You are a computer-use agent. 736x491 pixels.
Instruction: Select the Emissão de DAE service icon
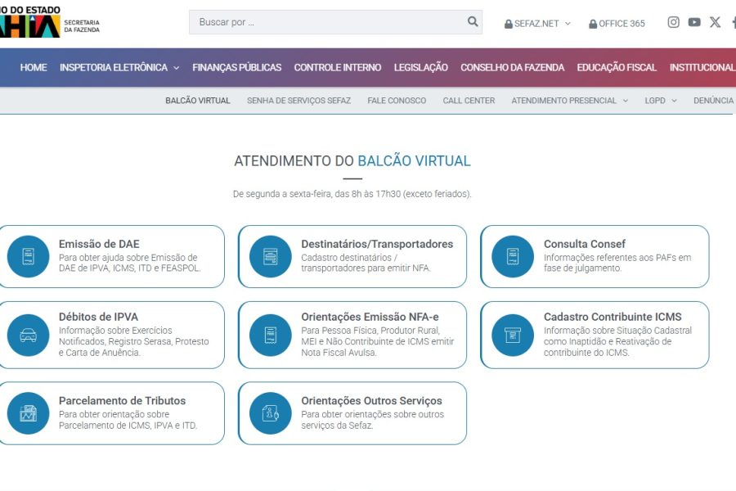coord(29,256)
